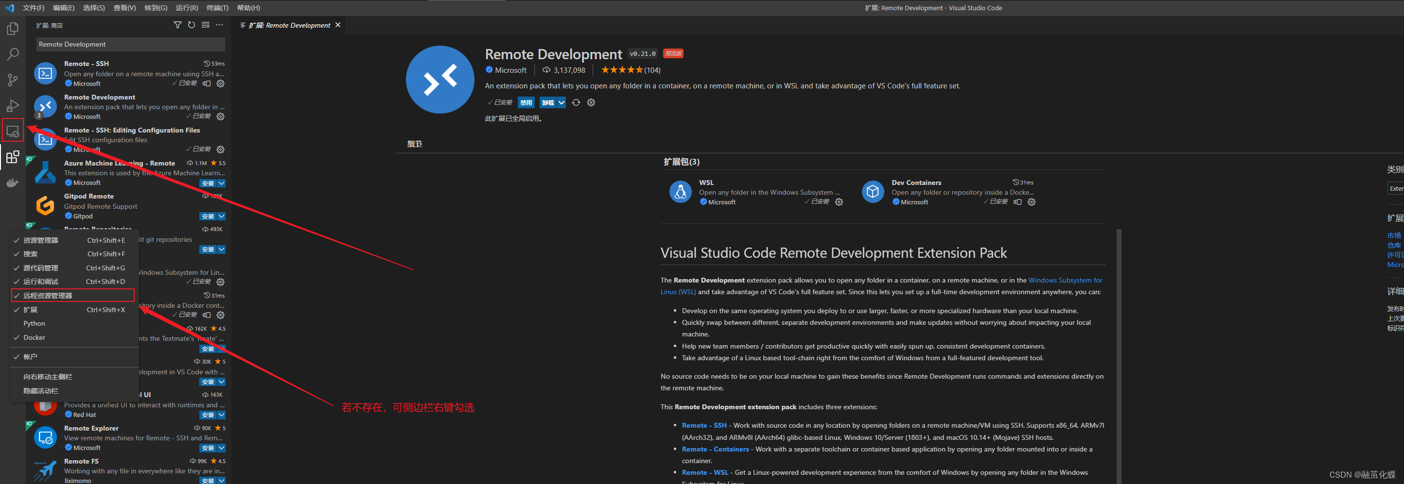Expand install dropdown for Gitpod Remote

221,217
